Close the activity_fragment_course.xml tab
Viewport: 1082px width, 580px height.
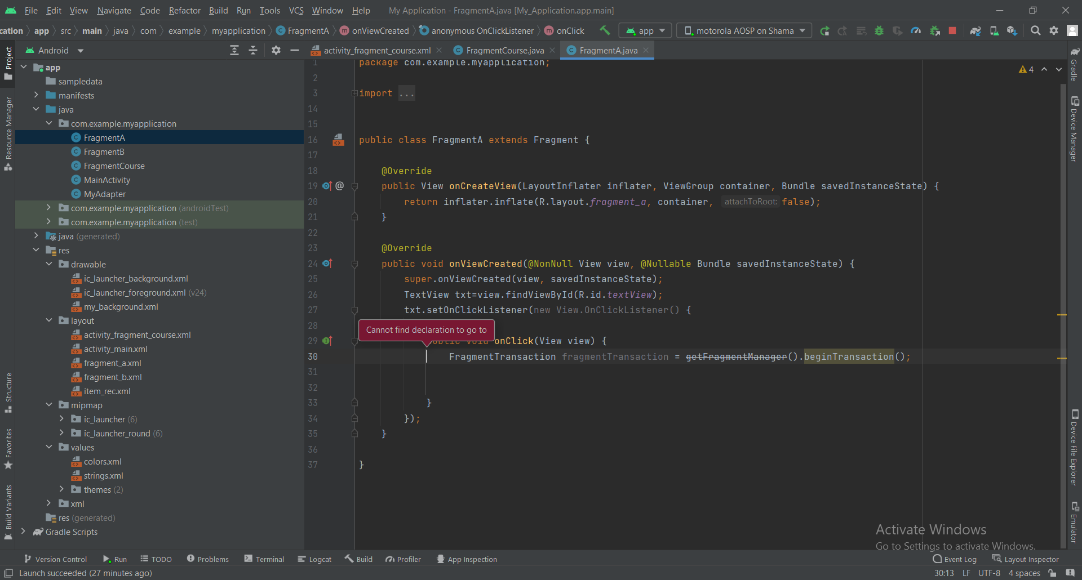point(439,51)
